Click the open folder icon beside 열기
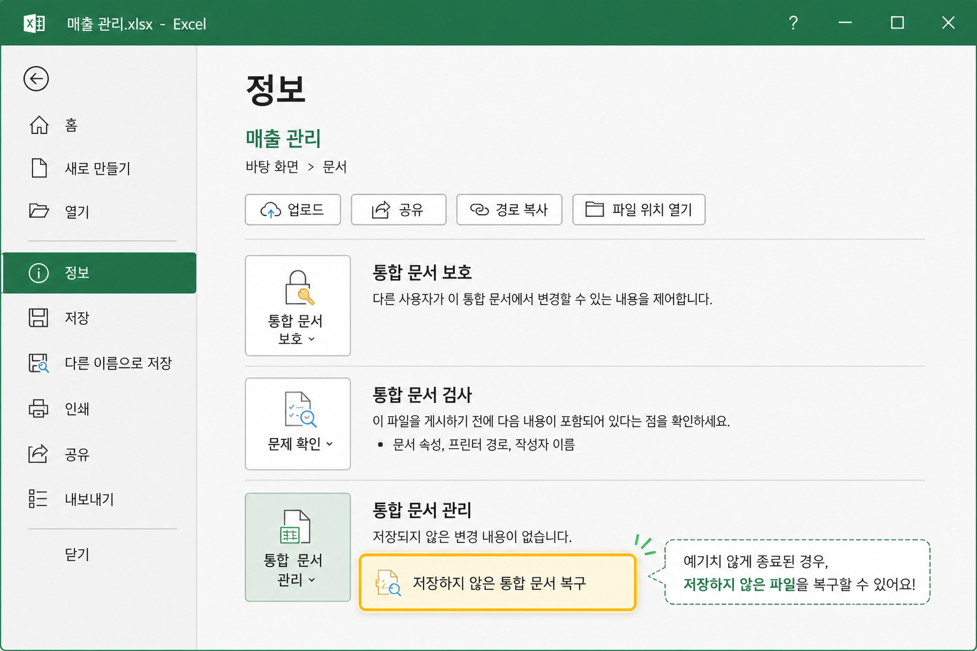Screen dimensions: 977x651 (x=39, y=211)
